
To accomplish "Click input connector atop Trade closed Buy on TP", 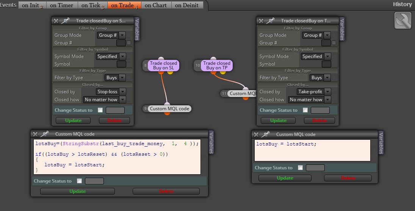I will tap(214, 59).
